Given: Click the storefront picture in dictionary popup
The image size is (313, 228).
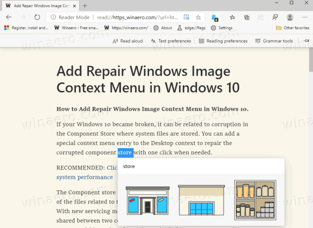Looking at the screenshot, I should pos(148,200).
